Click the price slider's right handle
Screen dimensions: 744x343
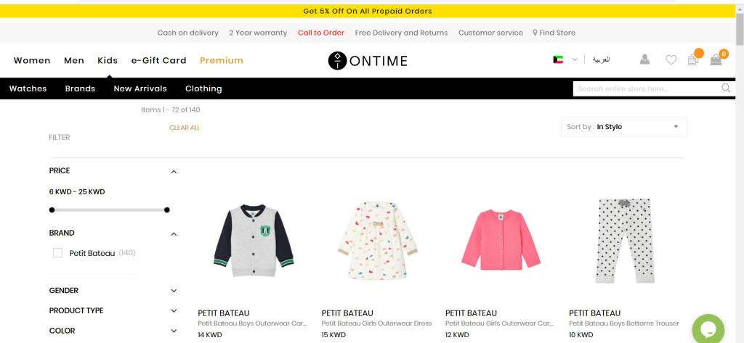tap(167, 210)
